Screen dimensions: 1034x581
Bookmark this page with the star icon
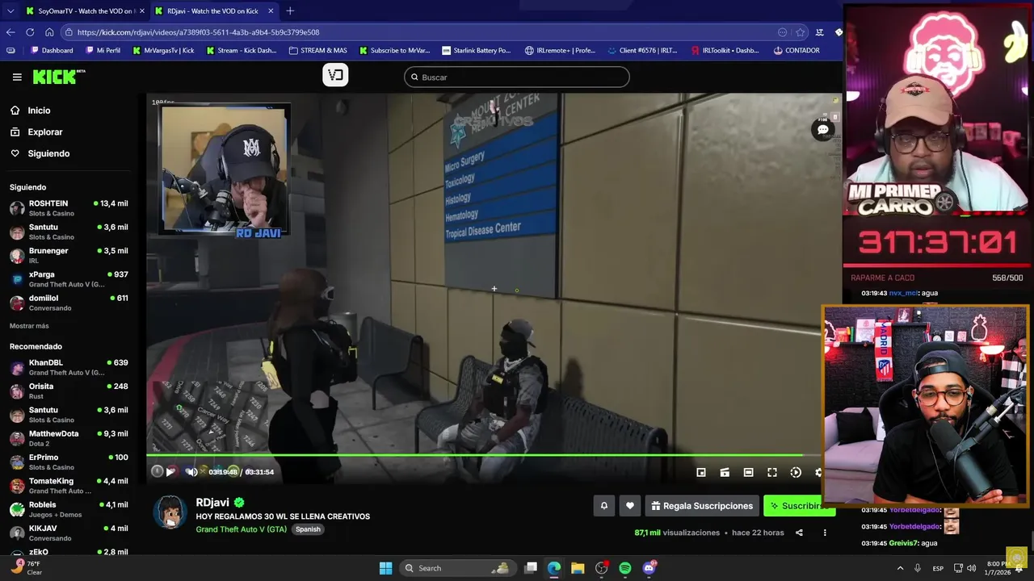(801, 32)
